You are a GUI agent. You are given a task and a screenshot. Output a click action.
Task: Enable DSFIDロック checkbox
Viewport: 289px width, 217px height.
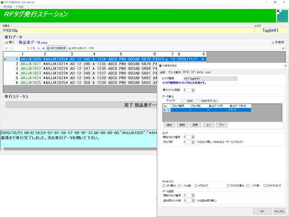coord(265,185)
